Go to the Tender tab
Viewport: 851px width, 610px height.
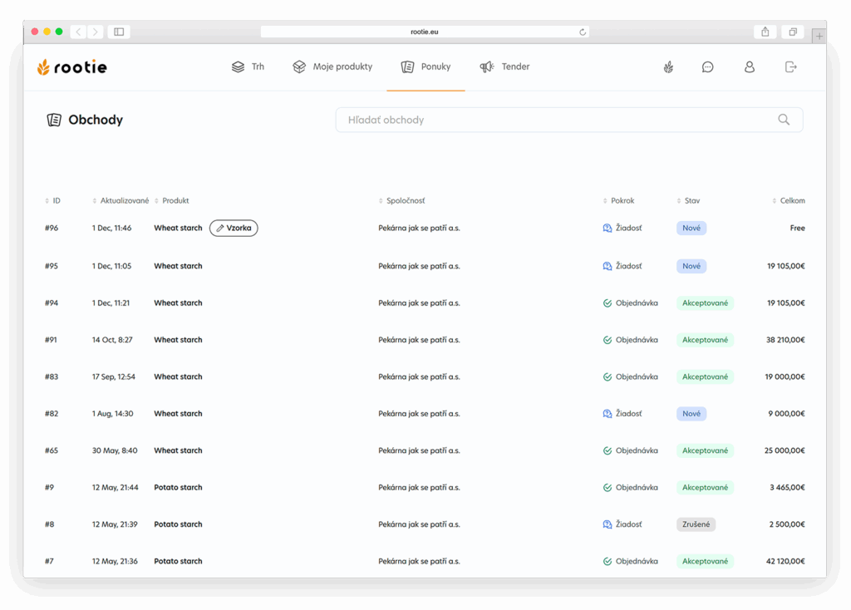coord(504,67)
